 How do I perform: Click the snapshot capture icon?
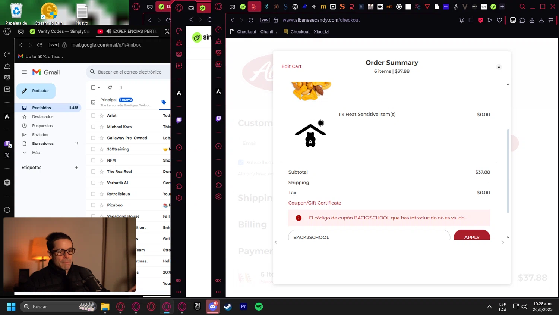[x=471, y=20]
